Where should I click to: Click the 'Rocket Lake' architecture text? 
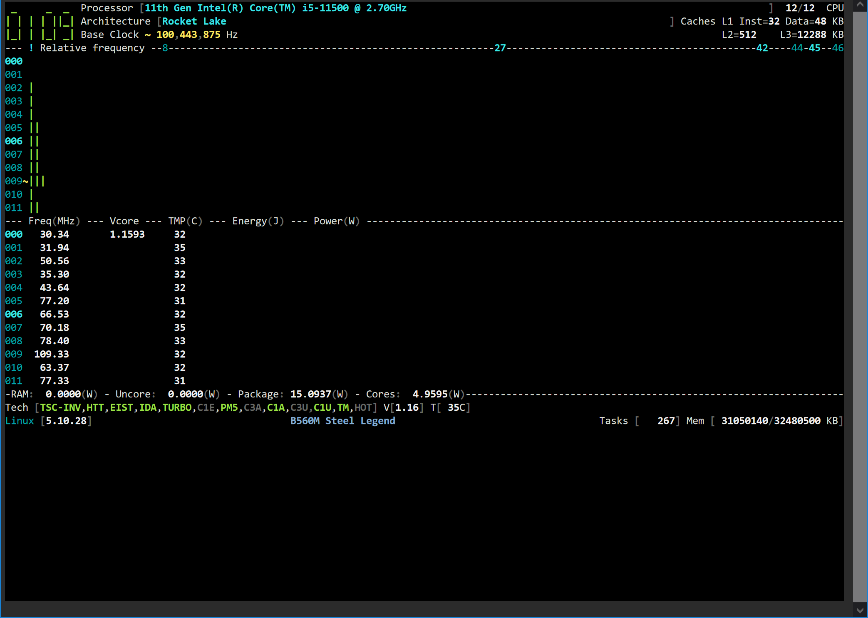194,21
